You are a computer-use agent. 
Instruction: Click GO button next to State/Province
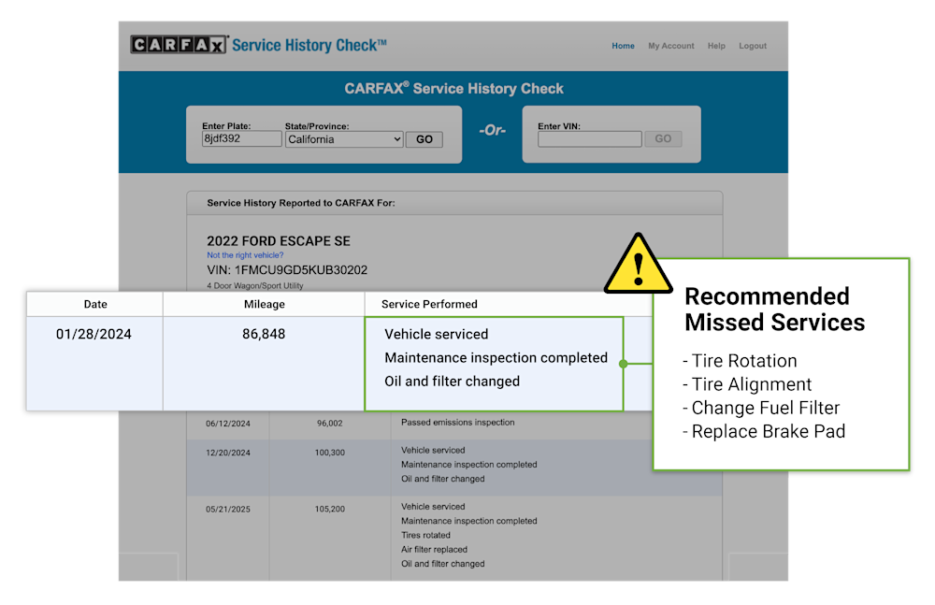point(424,139)
